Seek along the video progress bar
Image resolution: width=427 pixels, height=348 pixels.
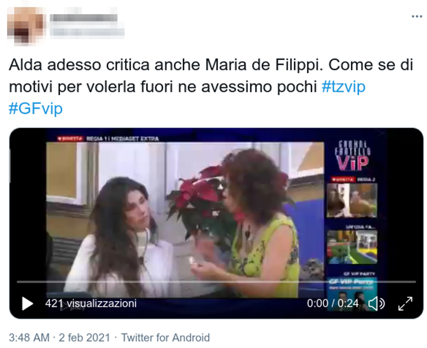[216, 282]
